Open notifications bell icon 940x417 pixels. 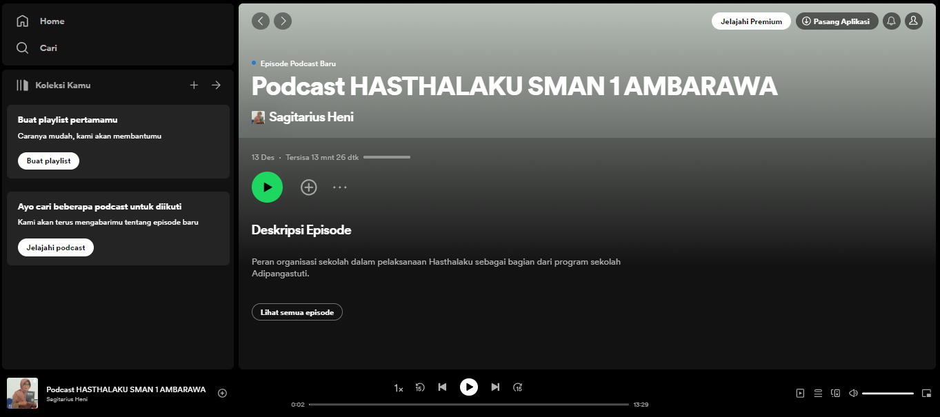(891, 21)
